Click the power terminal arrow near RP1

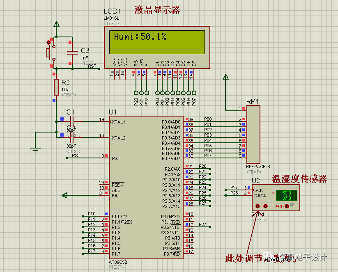point(225,77)
